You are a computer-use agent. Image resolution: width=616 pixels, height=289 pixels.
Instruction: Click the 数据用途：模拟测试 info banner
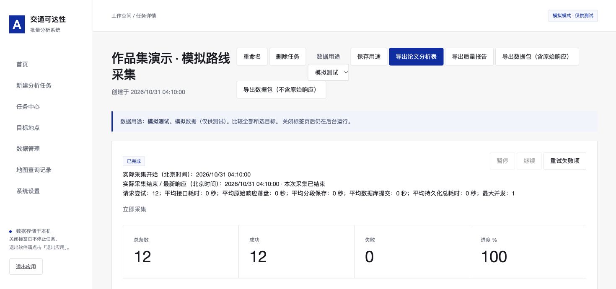355,121
